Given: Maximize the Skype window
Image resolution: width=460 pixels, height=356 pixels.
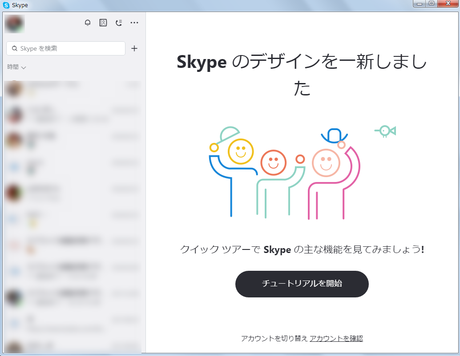Looking at the screenshot, I should (x=432, y=4).
